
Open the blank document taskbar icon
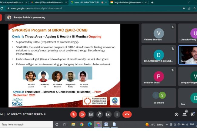coord(114,124)
